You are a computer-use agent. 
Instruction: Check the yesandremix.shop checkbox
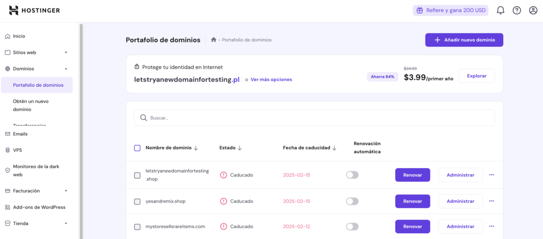click(x=137, y=201)
